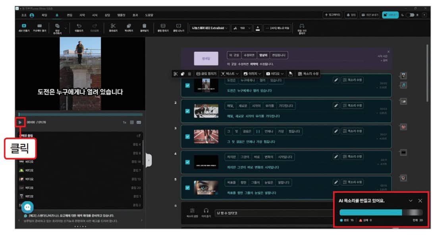Click the pencil edit icon on clip 2

[x=336, y=106]
